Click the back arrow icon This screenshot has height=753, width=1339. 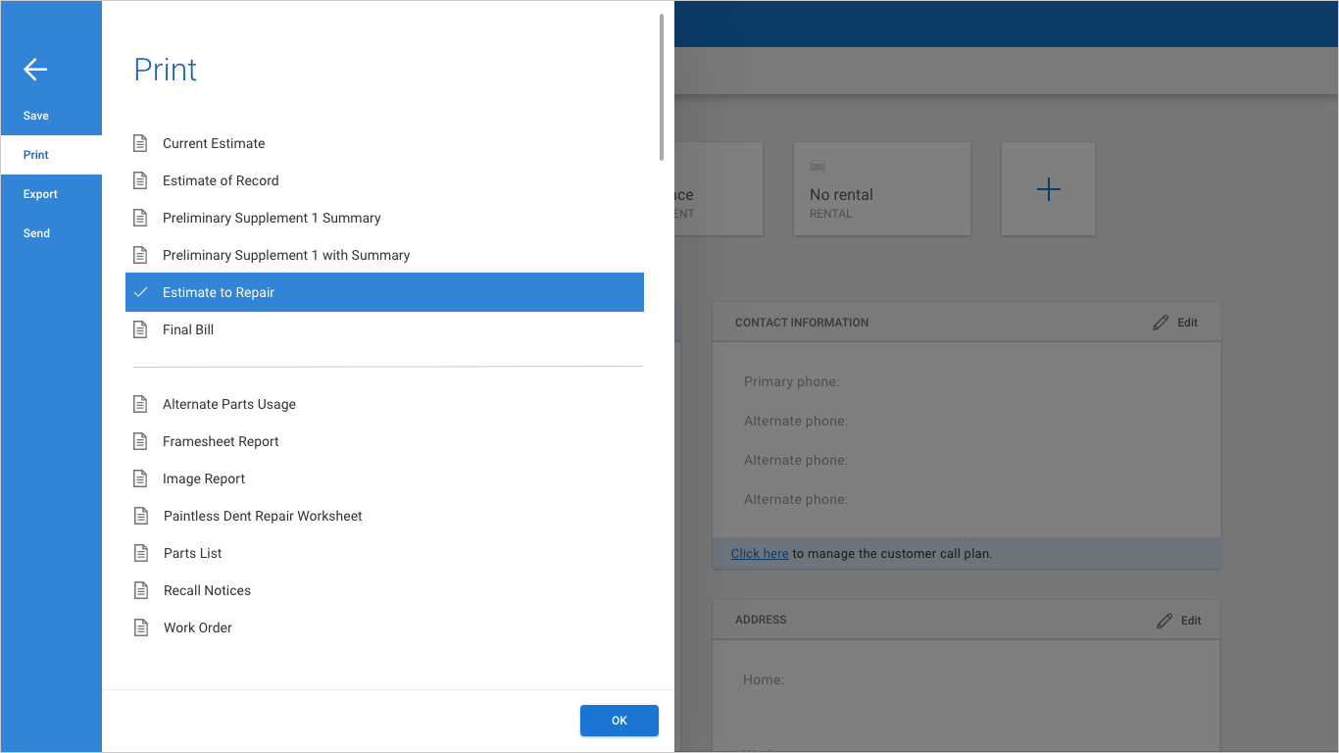[35, 69]
